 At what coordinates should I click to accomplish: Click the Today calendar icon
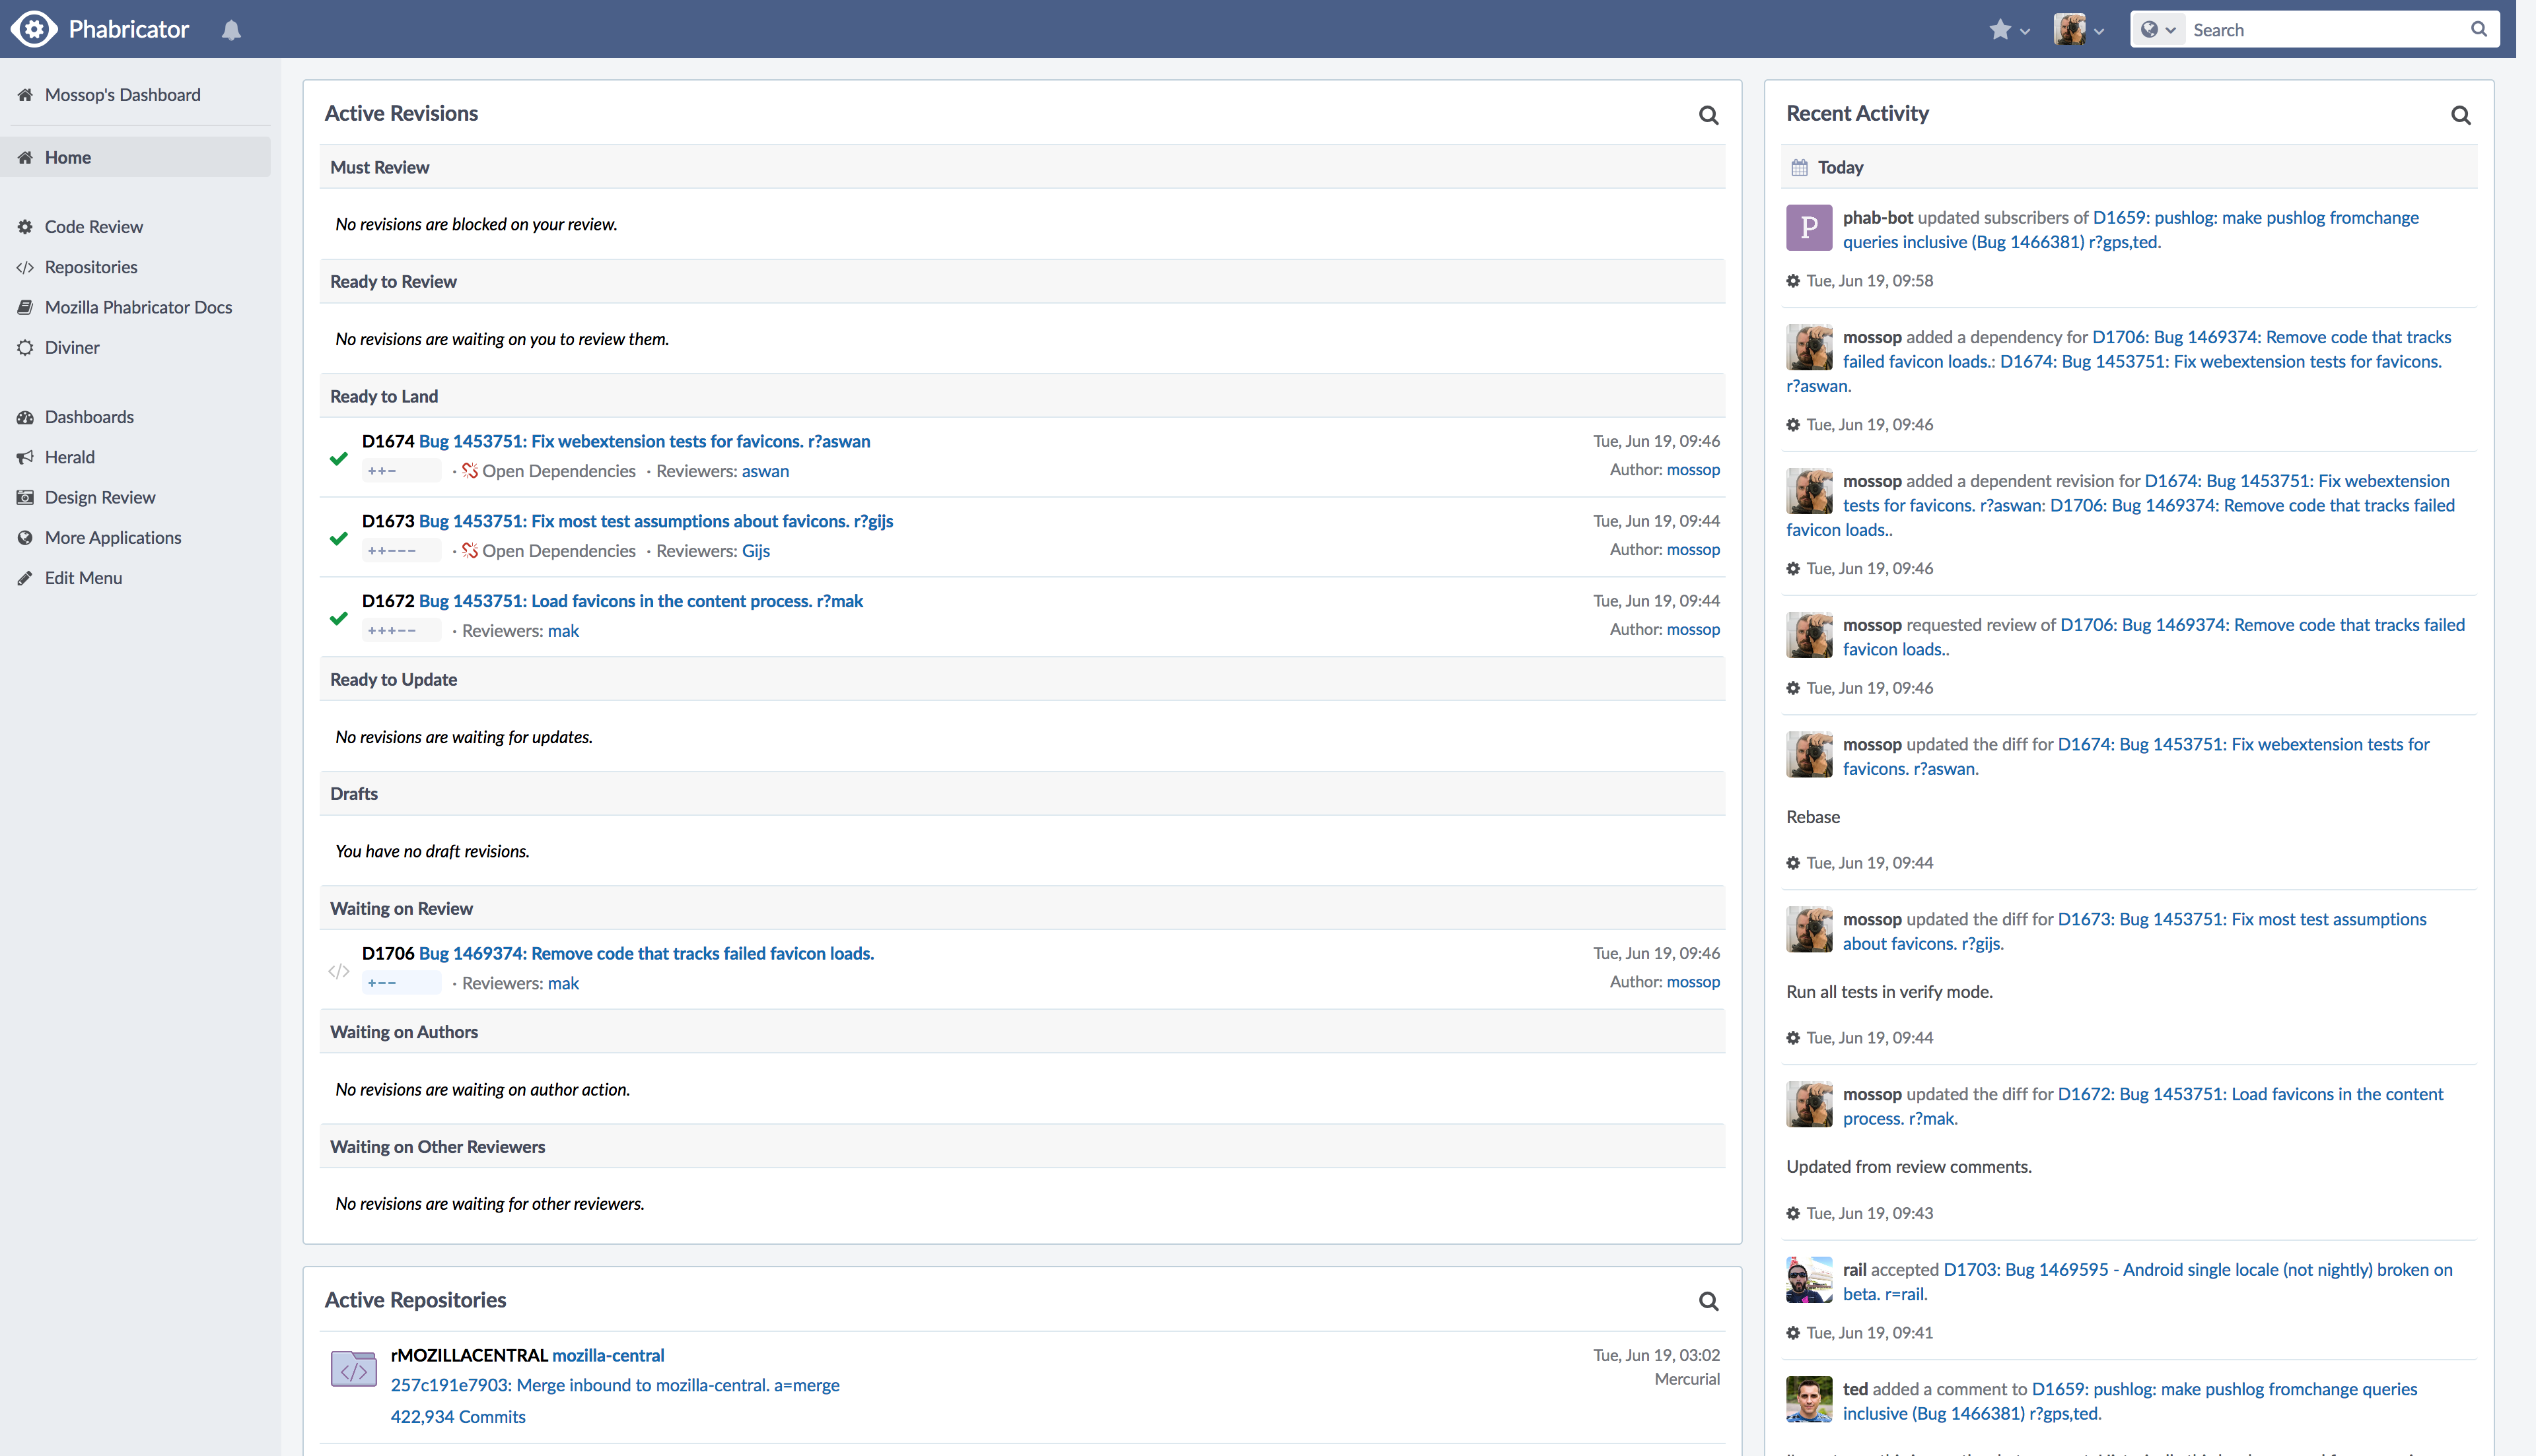[1799, 167]
